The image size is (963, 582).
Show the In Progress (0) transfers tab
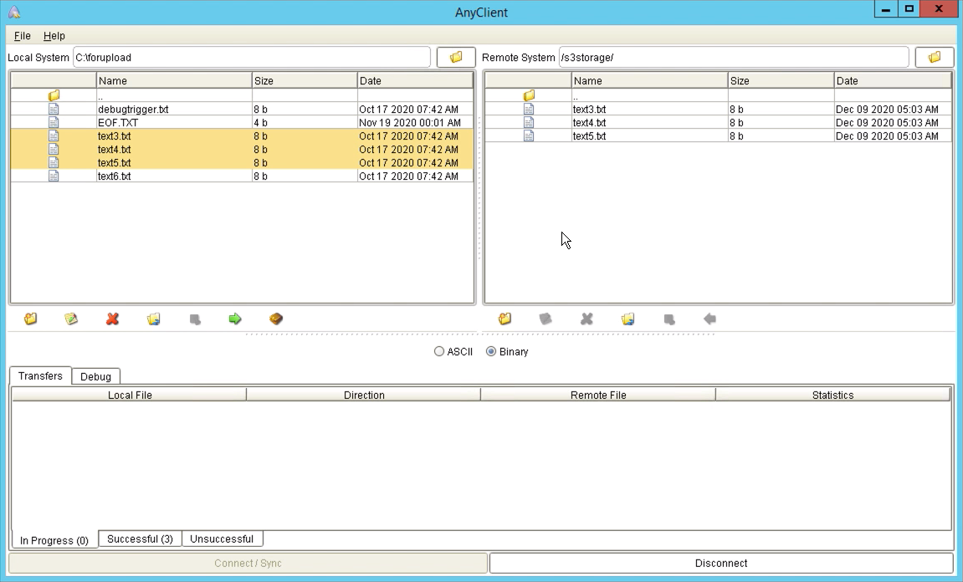(x=54, y=540)
